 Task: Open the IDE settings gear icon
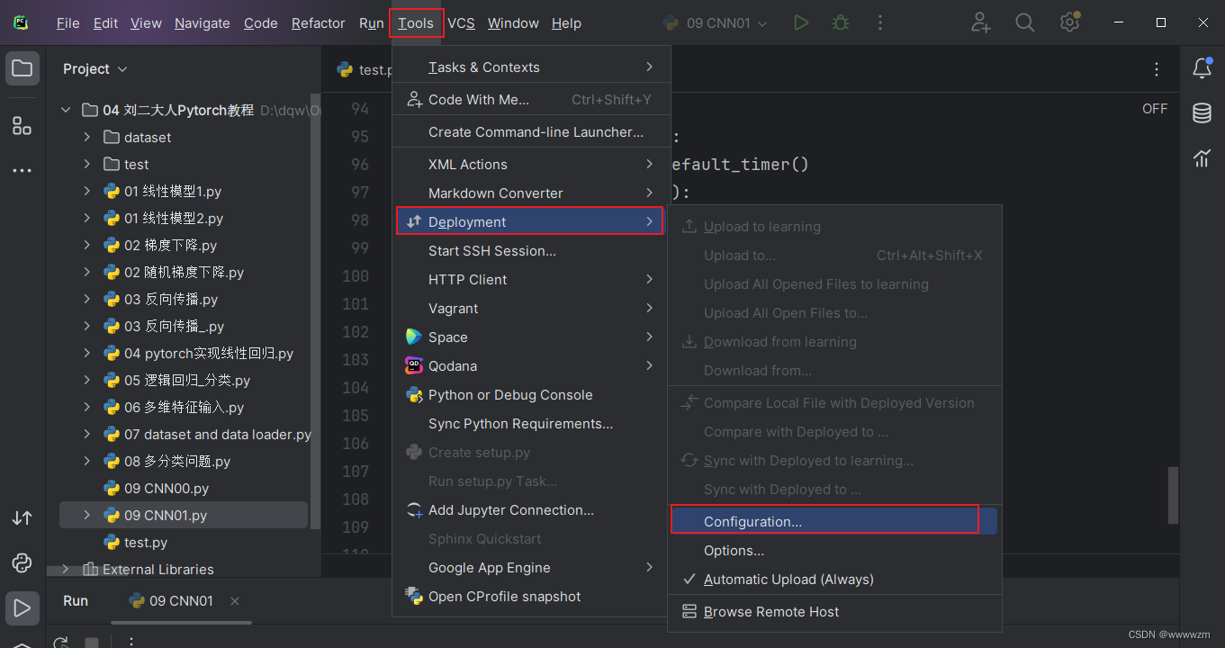click(x=1069, y=22)
